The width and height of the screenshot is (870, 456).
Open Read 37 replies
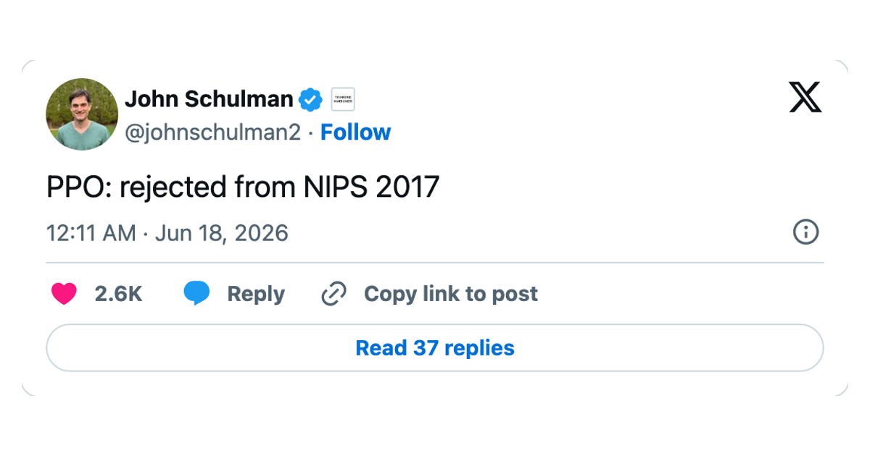(x=435, y=348)
